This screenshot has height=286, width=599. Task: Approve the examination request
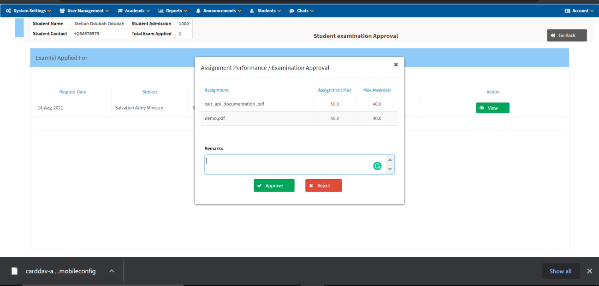coord(274,186)
